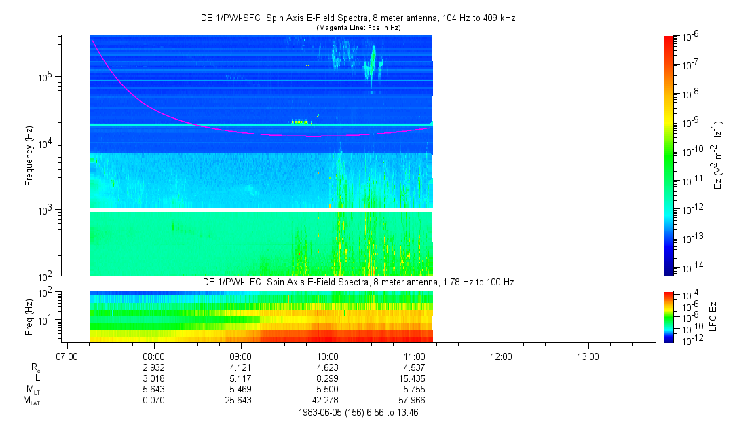Select the Frequency (Hz) y-axis label
The image size is (735, 421).
pyautogui.click(x=29, y=156)
